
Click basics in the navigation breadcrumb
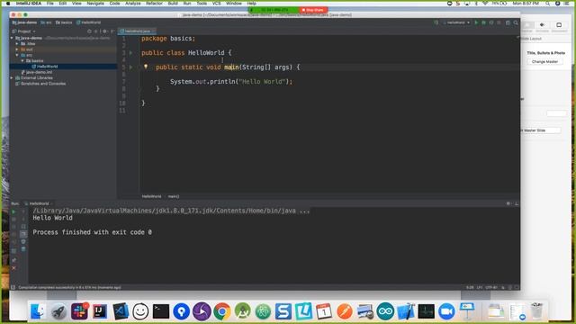(64, 22)
